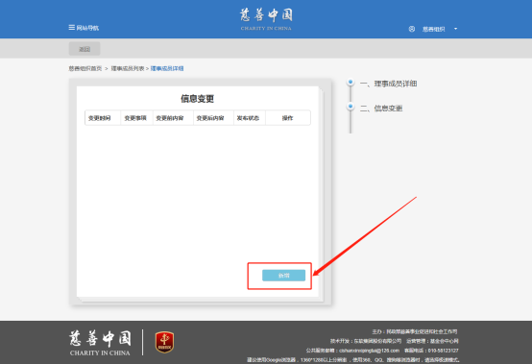
Task: Click the 变更事项 column header
Action: [x=135, y=118]
